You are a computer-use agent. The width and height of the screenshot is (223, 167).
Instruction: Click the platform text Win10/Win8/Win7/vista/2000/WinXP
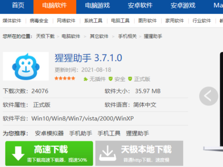coord(82,118)
